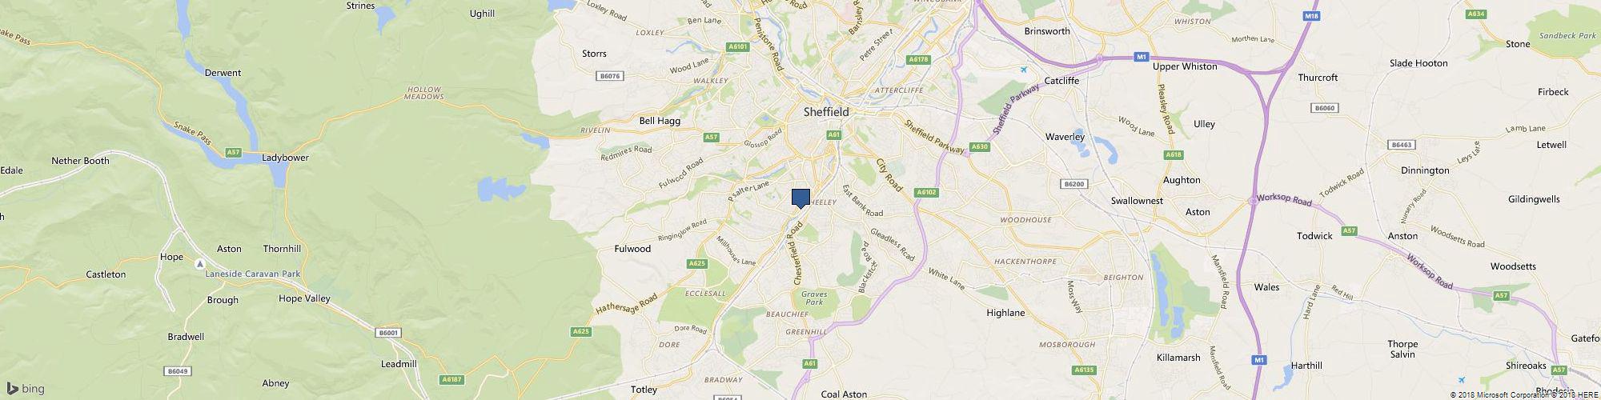This screenshot has width=1601, height=400.
Task: Click the Swallownest label
Action: (1137, 201)
